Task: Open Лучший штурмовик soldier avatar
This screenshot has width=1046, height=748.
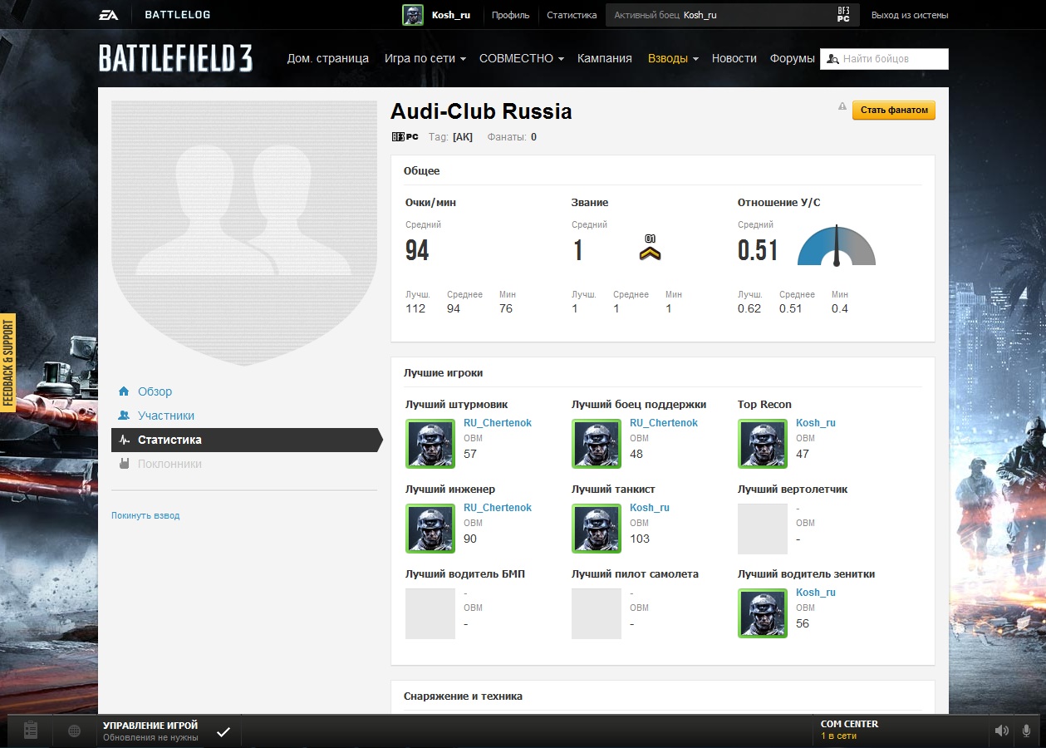Action: [430, 444]
